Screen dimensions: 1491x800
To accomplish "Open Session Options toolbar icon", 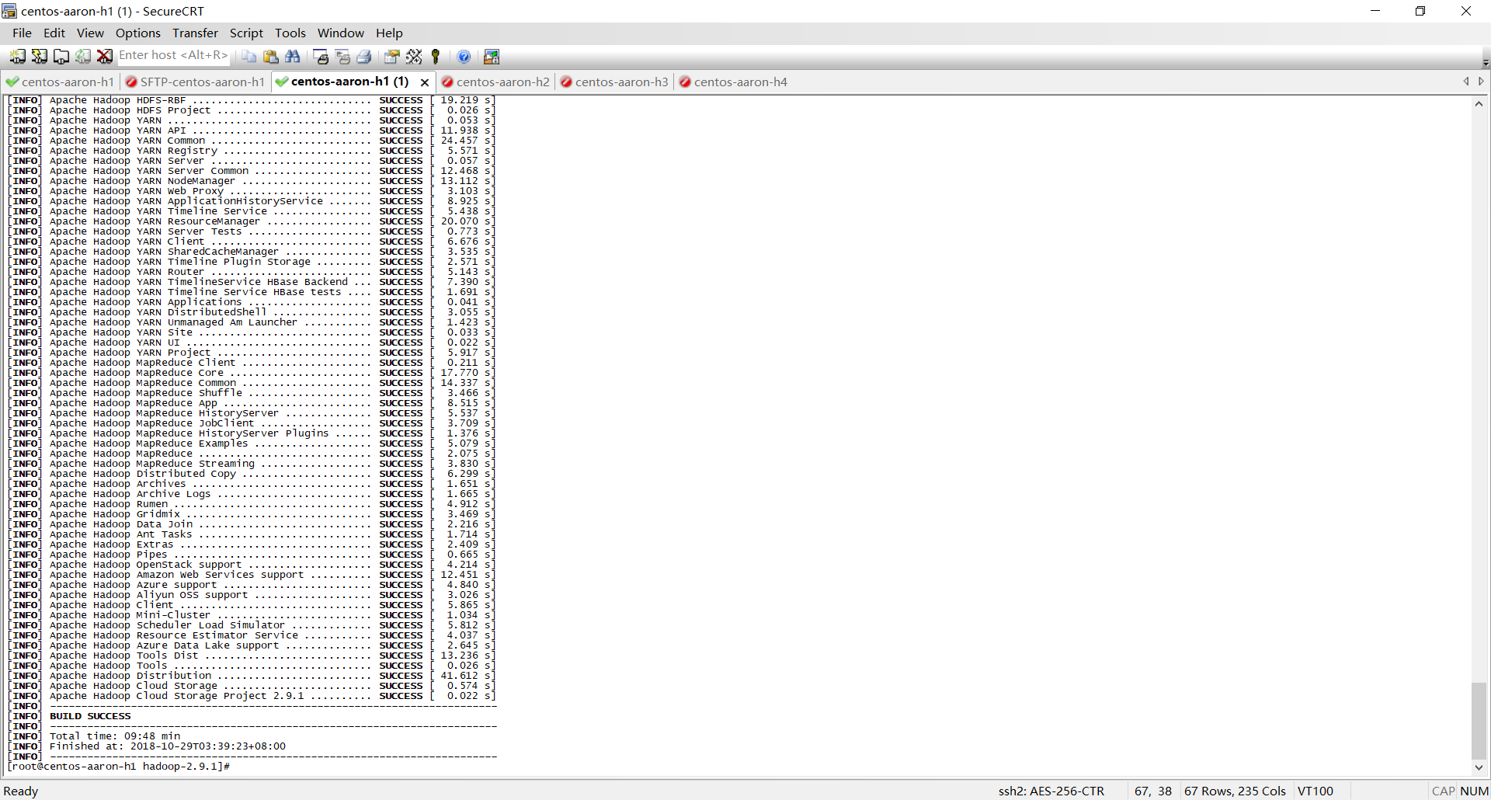I will 392,57.
